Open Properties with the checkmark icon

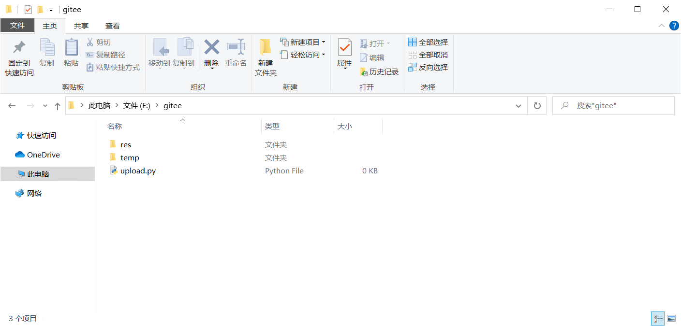(344, 47)
